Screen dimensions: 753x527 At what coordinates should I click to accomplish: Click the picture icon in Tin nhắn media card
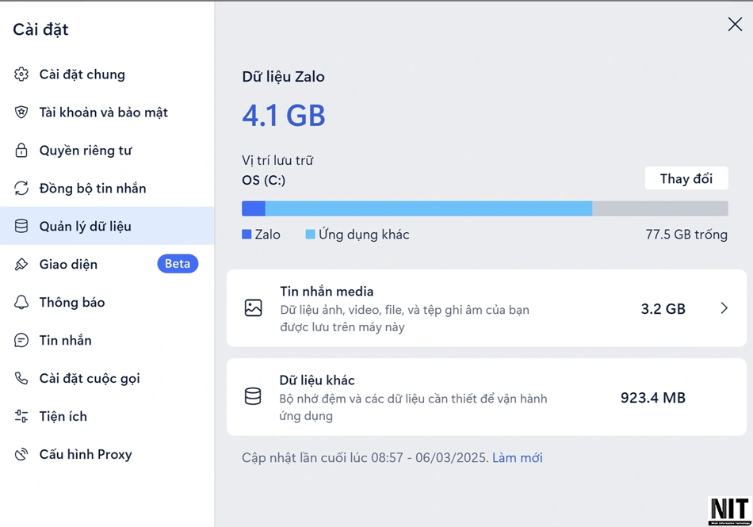click(x=253, y=308)
